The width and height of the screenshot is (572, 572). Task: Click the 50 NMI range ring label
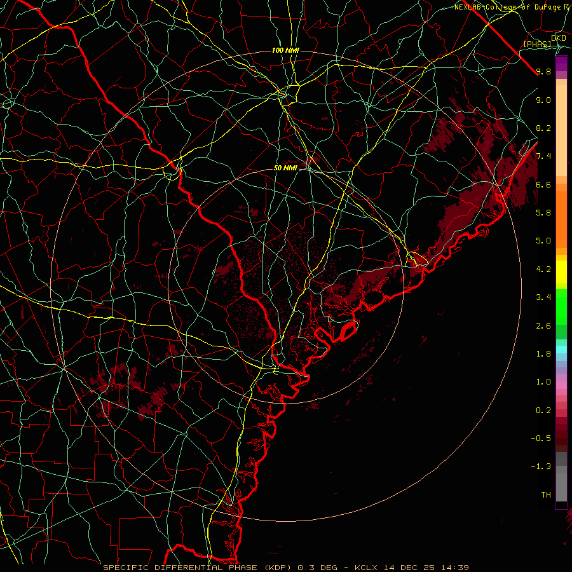tap(285, 168)
